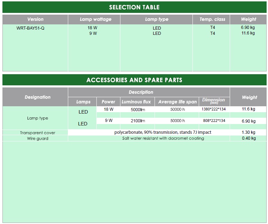Click 9 W in Selection Table
The image size is (268, 224).
tap(93, 33)
